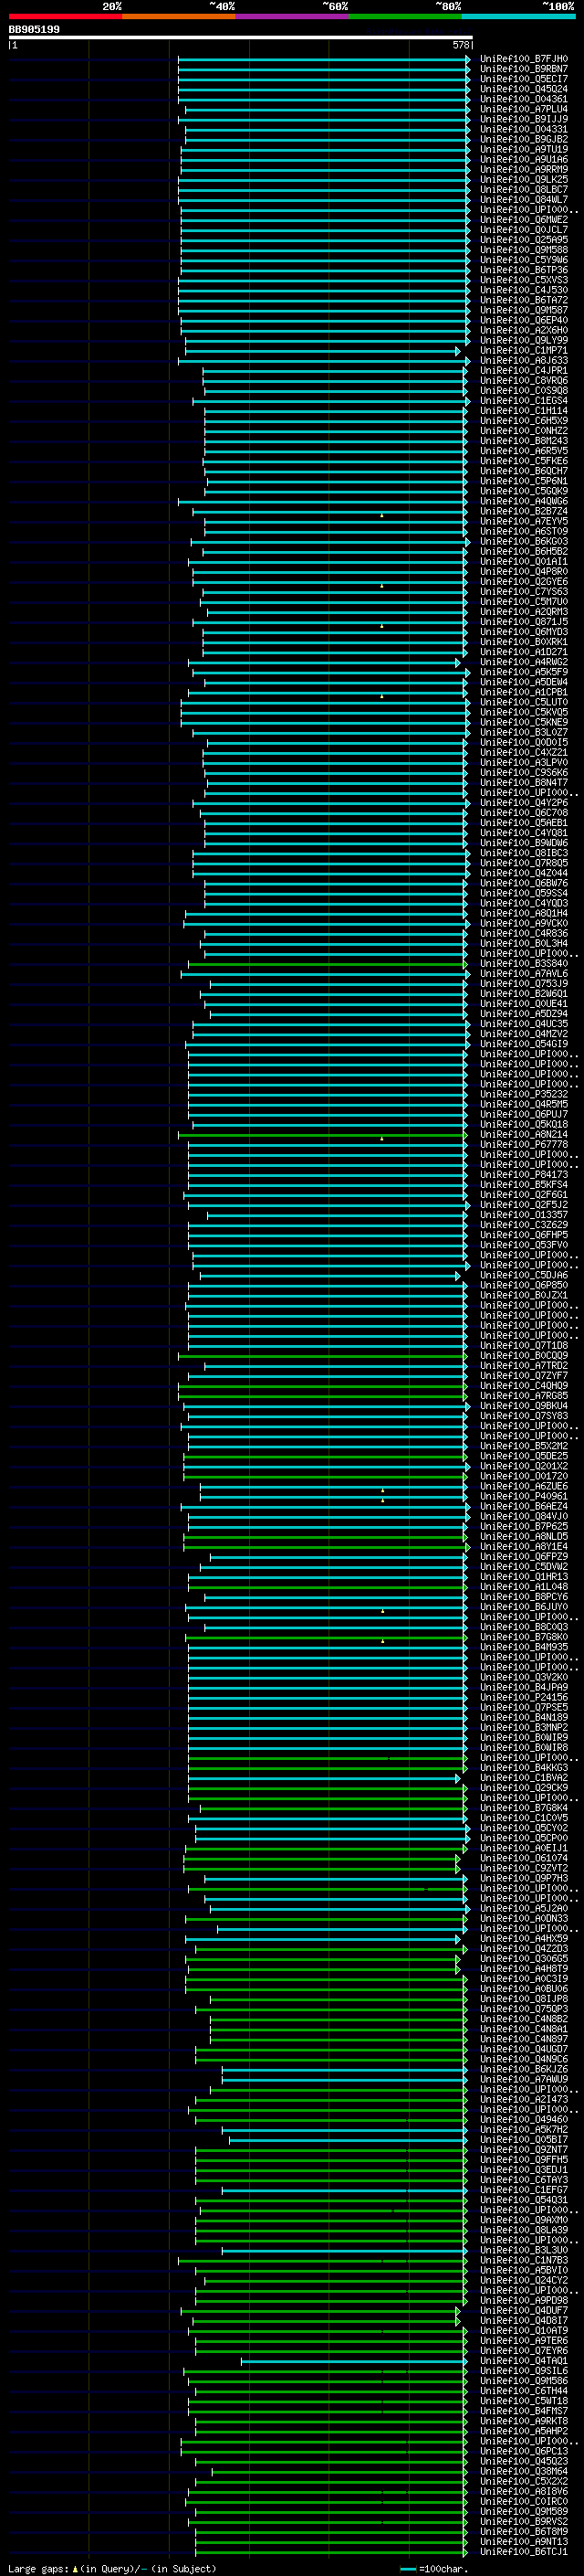584x2576 pixels.
Task: Select hit label UniRef100_Q9FFH5
Action: (524, 2159)
